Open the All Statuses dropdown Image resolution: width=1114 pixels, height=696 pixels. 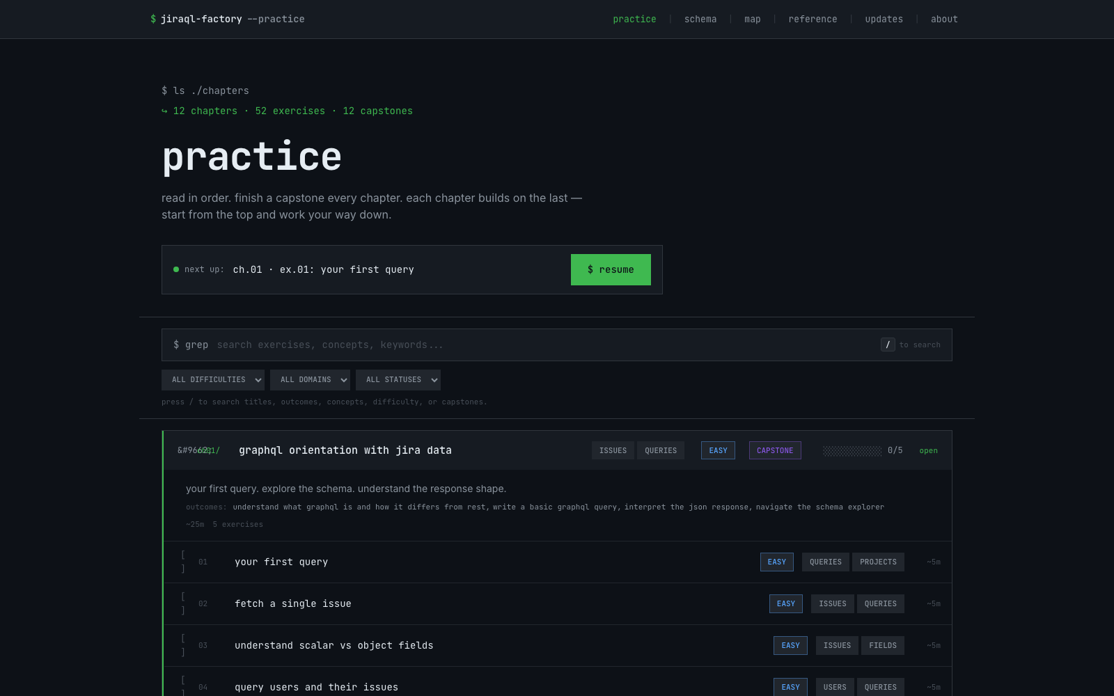[398, 380]
